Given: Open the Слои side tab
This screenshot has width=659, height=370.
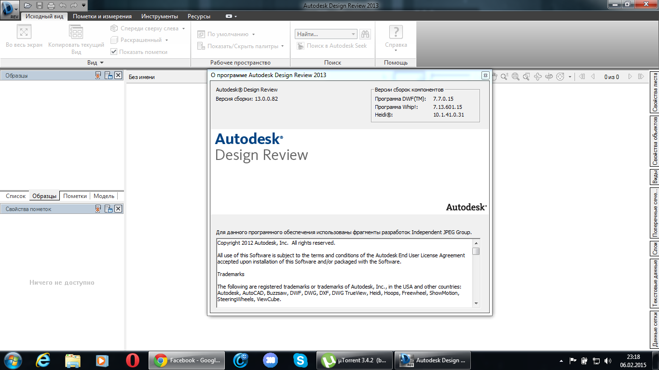Looking at the screenshot, I should 655,249.
